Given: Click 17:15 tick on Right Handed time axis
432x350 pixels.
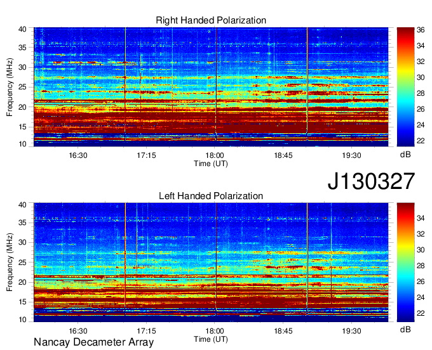Looking at the screenshot, I should [x=146, y=155].
